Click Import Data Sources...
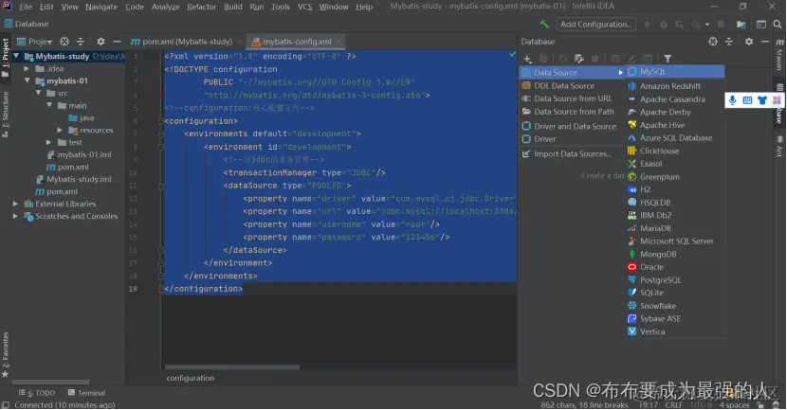This screenshot has width=787, height=410. coord(572,154)
